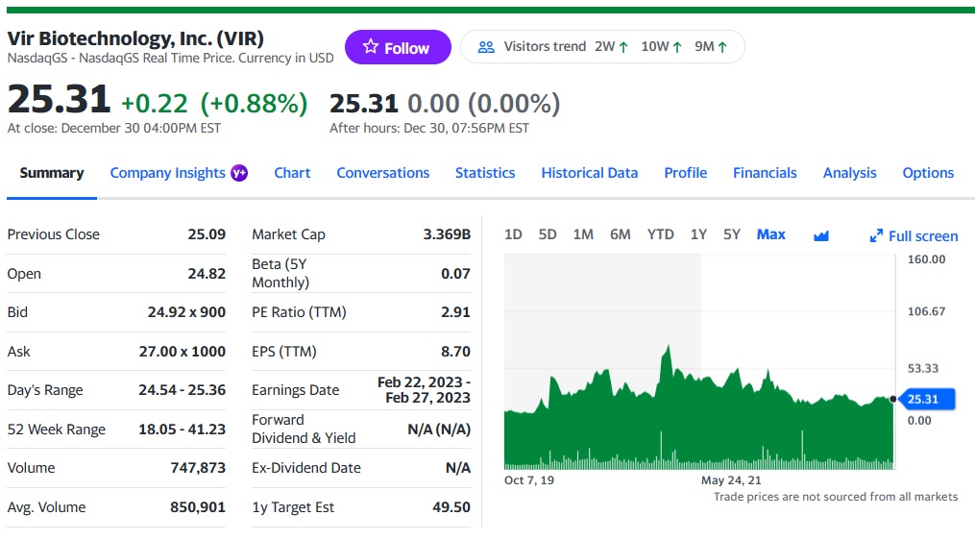The image size is (975, 540).
Task: Click the 10W visitors trend indicator
Action: (x=661, y=47)
